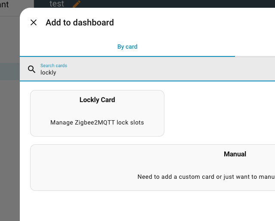Select the Lockly Card option
The height and width of the screenshot is (221, 275).
97,113
